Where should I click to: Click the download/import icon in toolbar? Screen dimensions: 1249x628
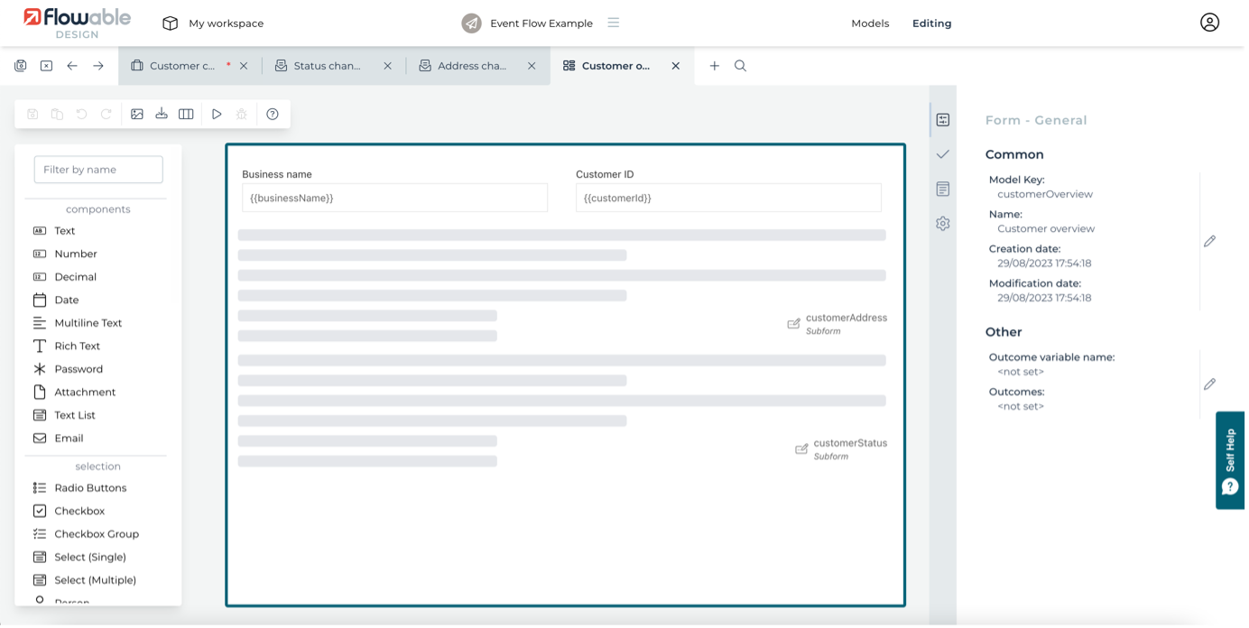[162, 114]
